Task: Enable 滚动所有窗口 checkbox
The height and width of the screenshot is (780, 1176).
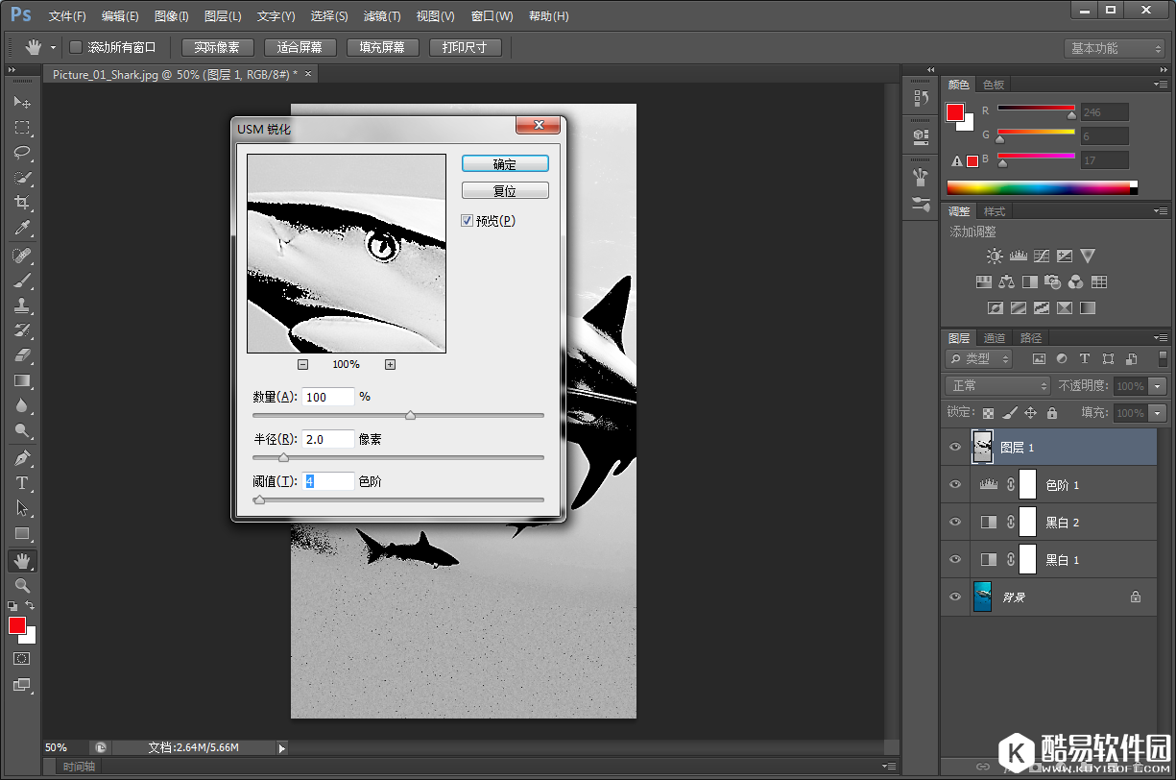Action: (x=76, y=47)
